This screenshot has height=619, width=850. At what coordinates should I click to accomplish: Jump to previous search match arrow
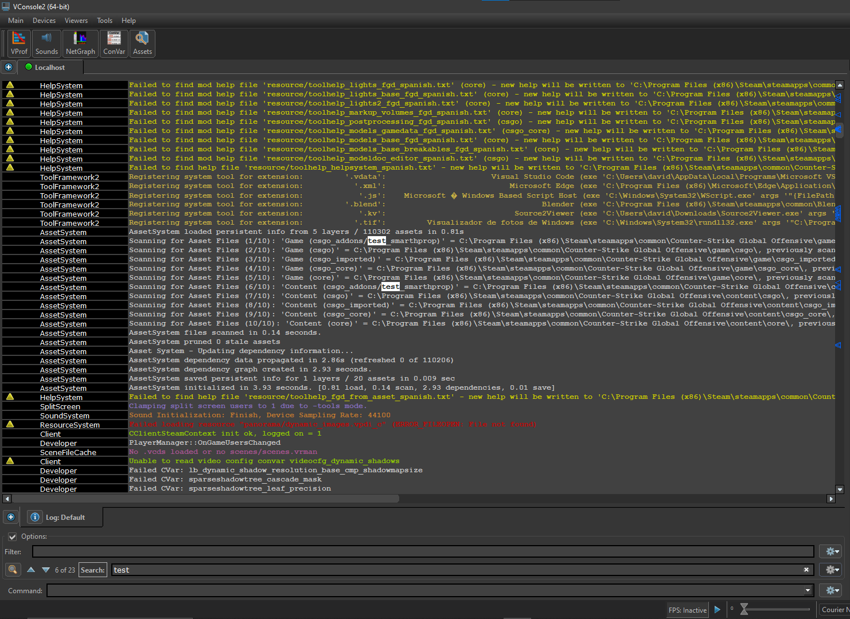(x=31, y=570)
